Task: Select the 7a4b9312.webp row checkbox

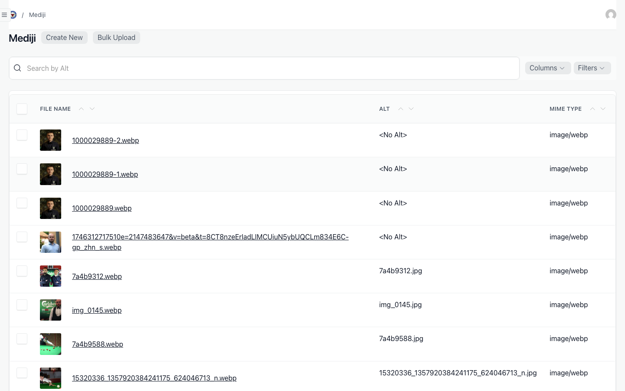Action: point(22,271)
